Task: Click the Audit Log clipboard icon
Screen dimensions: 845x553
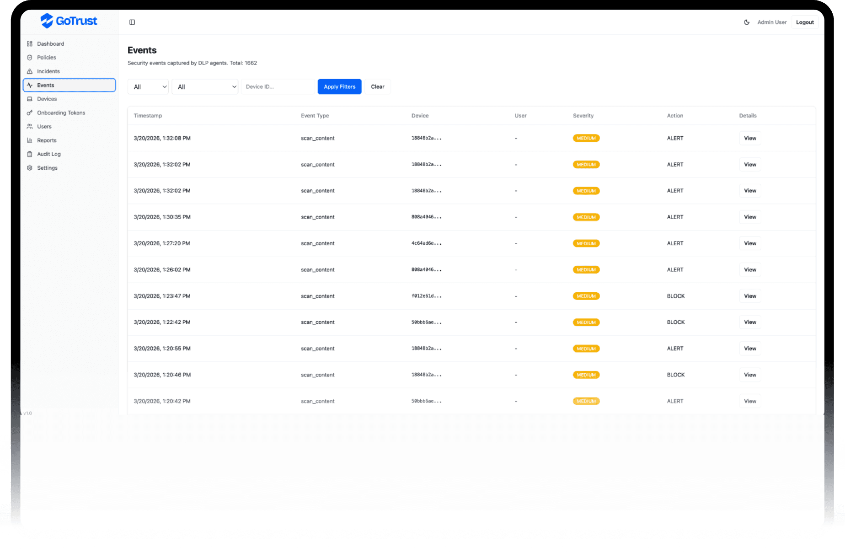Action: (x=30, y=154)
